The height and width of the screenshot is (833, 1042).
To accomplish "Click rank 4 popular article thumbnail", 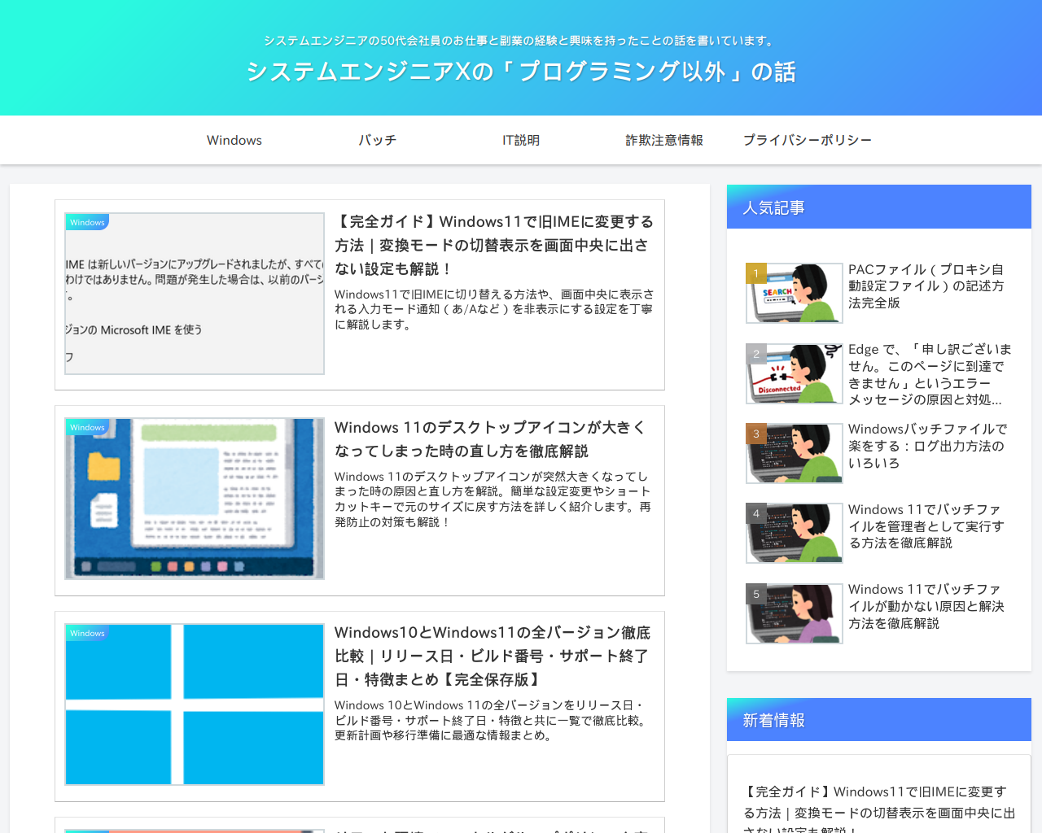I will click(x=795, y=533).
